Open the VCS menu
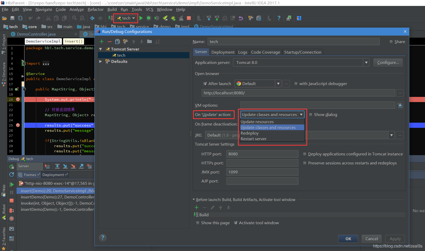This screenshot has height=251, width=425. coord(149,9)
